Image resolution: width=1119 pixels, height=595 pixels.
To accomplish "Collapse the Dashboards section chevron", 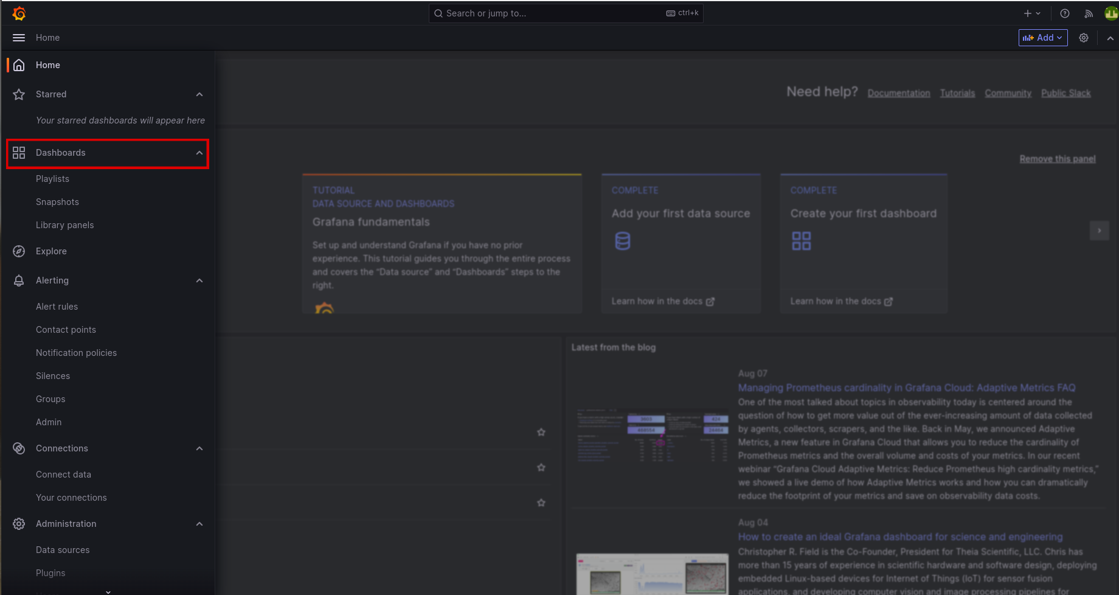I will click(x=199, y=153).
